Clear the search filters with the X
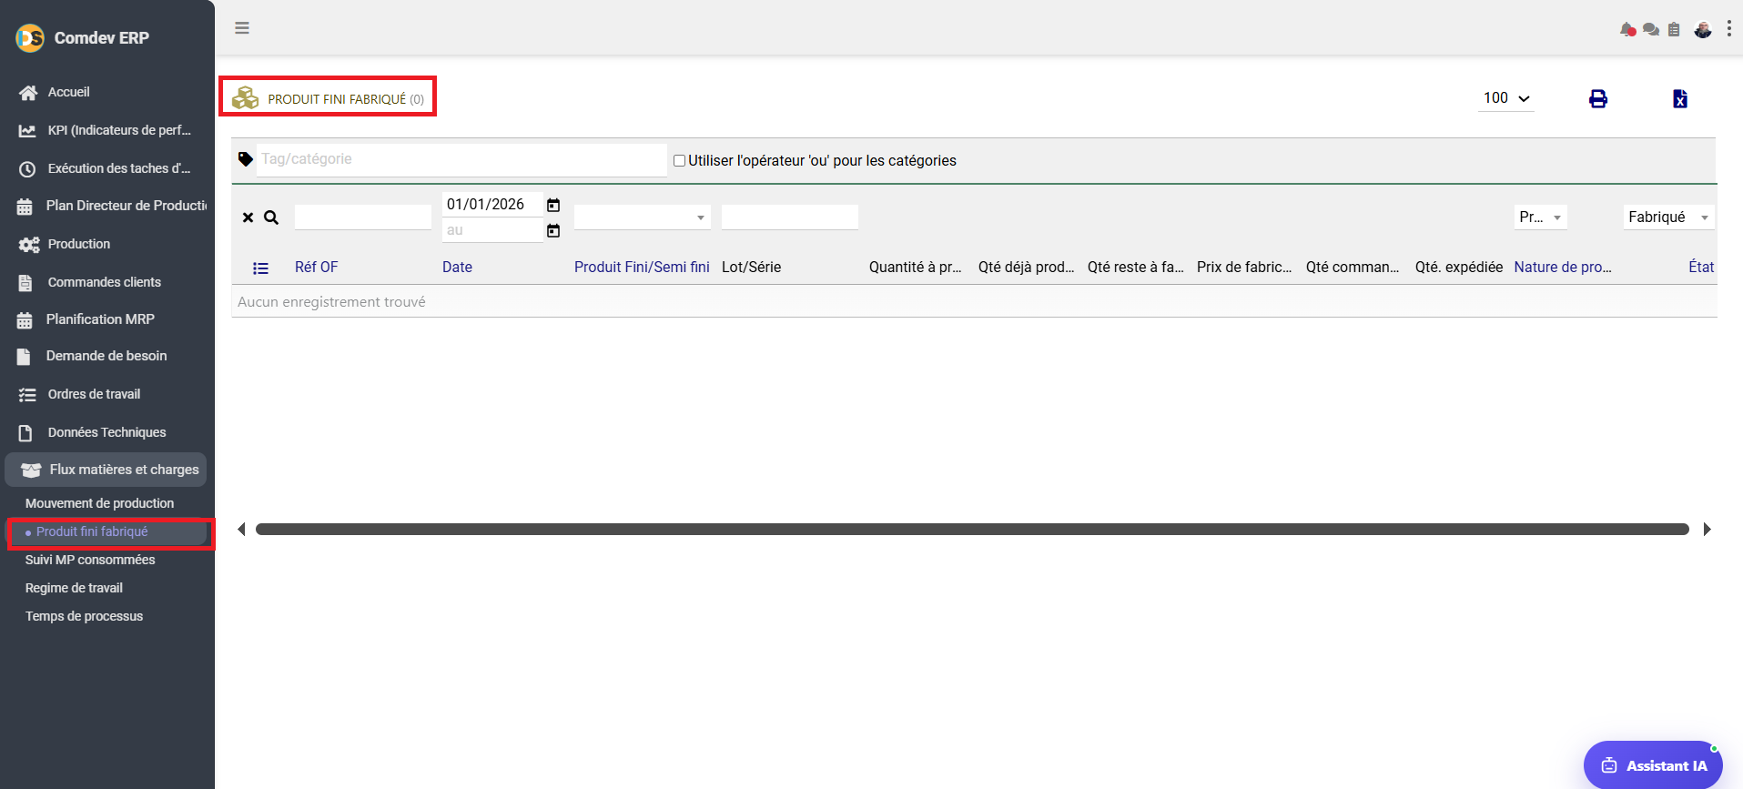1743x789 pixels. (248, 217)
